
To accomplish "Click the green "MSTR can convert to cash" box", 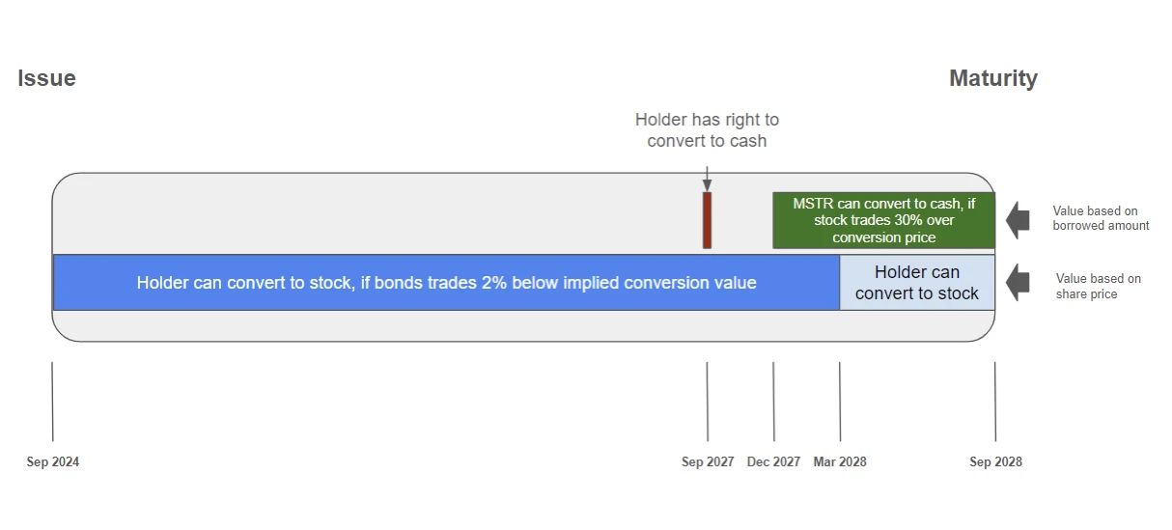I will click(883, 220).
